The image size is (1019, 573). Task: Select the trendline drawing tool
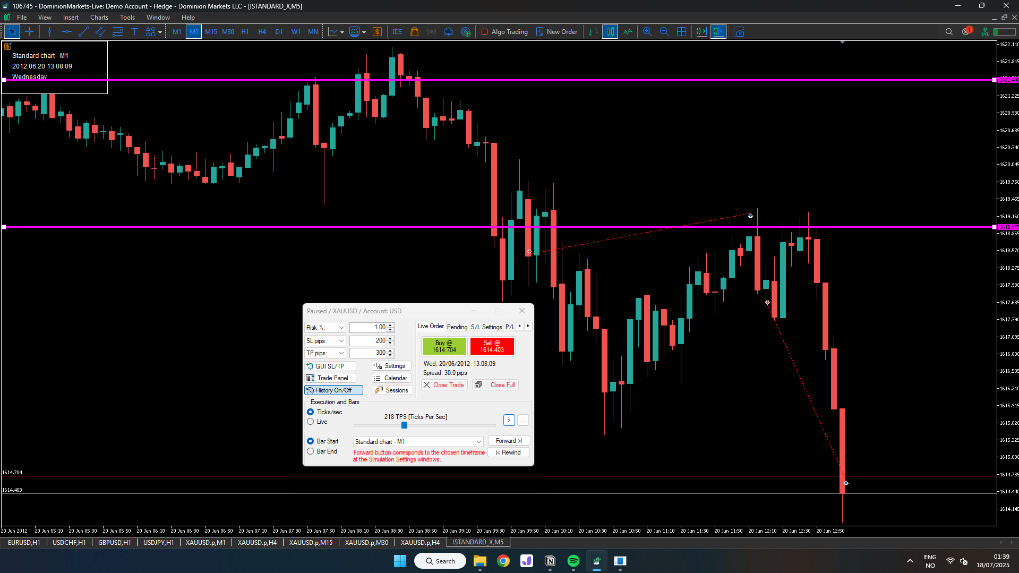[x=83, y=32]
